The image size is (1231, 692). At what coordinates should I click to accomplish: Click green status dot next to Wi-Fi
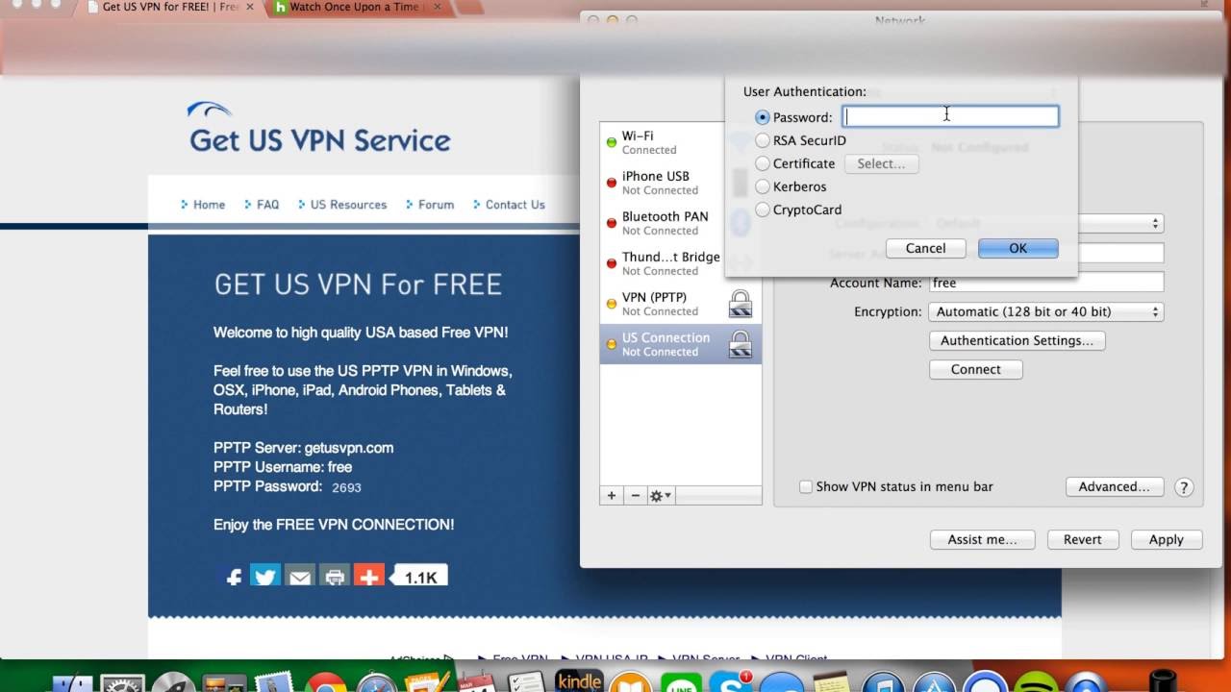point(612,142)
